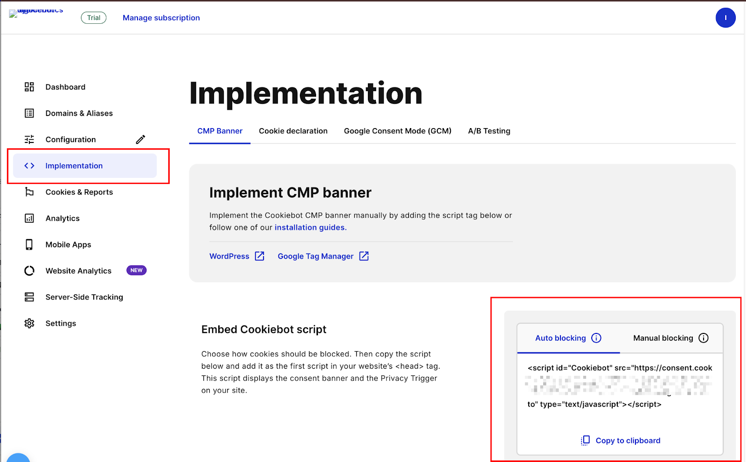This screenshot has width=746, height=462.
Task: Go to Domains & Aliases
Action: point(79,113)
